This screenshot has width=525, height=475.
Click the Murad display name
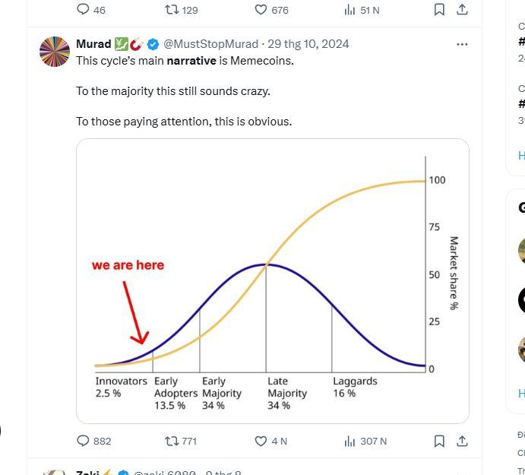[93, 44]
